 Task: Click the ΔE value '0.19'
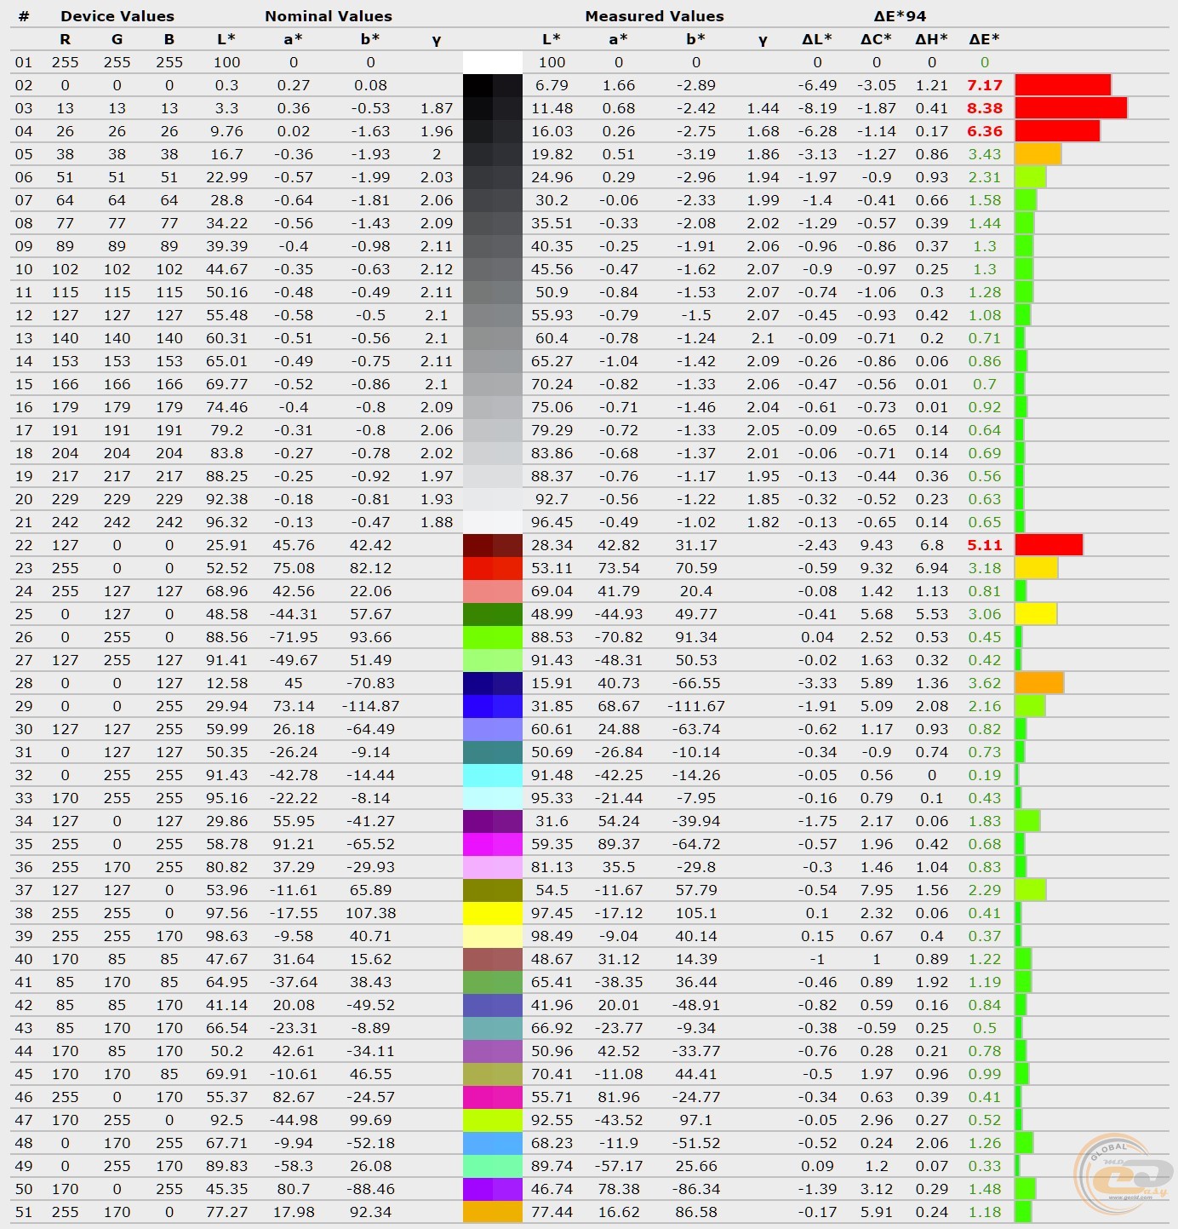[x=985, y=775]
